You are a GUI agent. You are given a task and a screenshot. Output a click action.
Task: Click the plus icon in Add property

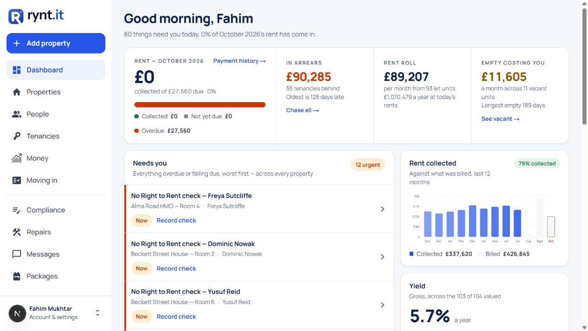pos(17,43)
